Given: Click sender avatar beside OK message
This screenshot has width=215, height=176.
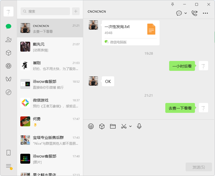Looking at the screenshot, I should (x=93, y=81).
